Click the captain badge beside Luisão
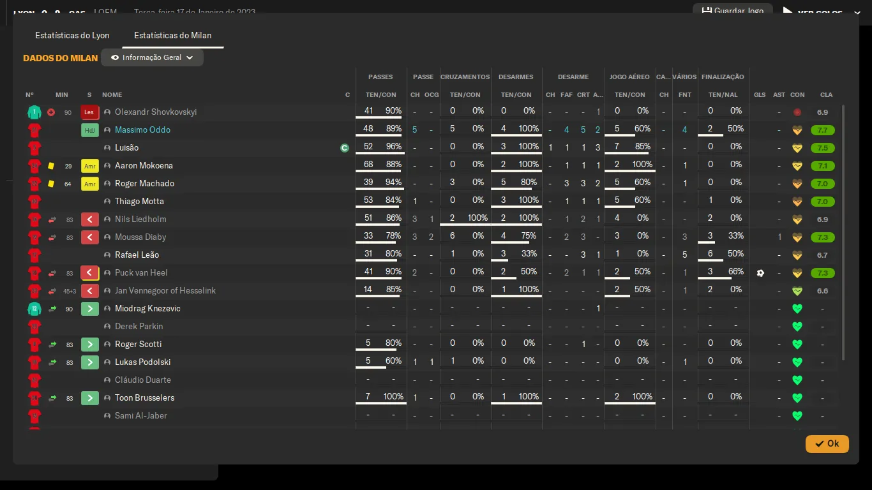872x490 pixels. point(345,148)
